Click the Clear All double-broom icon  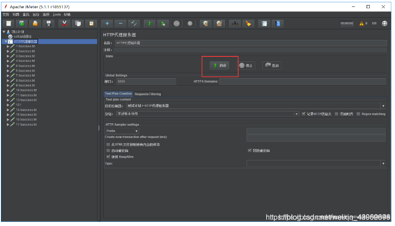(x=219, y=24)
